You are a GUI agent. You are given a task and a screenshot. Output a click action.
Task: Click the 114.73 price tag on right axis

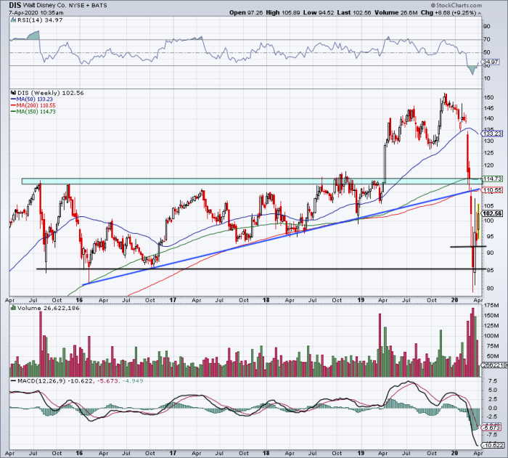point(492,179)
